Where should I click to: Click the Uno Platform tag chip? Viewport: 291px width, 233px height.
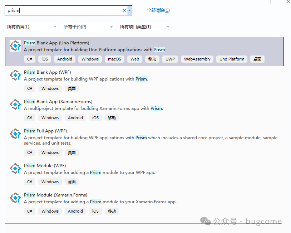pyautogui.click(x=232, y=59)
